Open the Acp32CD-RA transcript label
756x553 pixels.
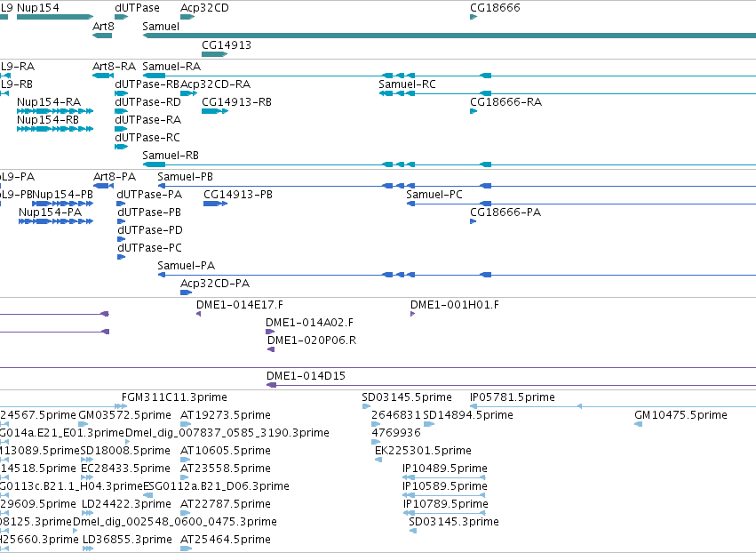tap(216, 84)
